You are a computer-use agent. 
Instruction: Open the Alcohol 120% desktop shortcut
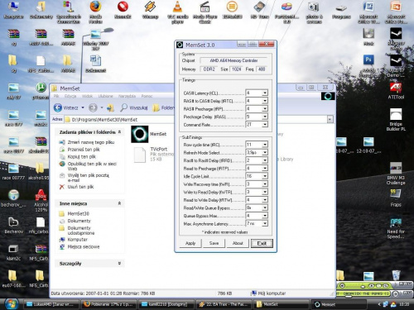[x=41, y=201]
